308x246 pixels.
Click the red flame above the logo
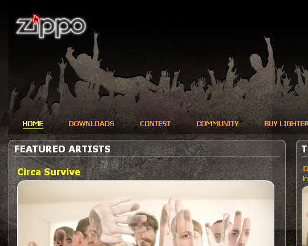36,19
